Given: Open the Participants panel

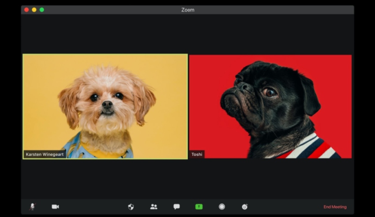Looking at the screenshot, I should 154,206.
